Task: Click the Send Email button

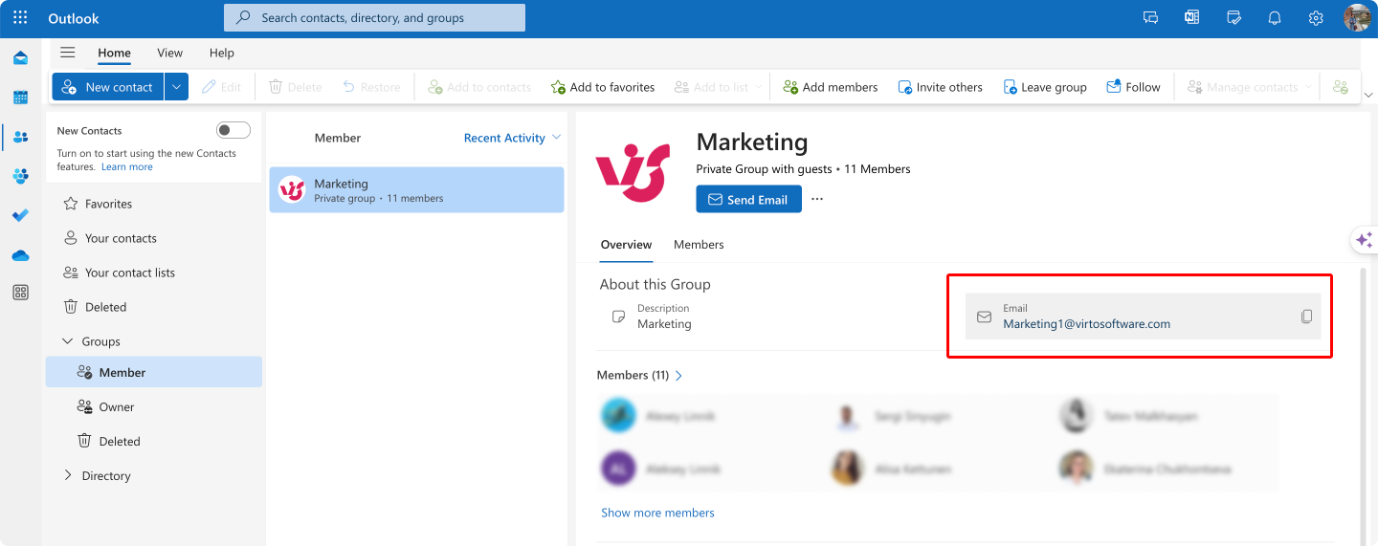Action: tap(748, 199)
